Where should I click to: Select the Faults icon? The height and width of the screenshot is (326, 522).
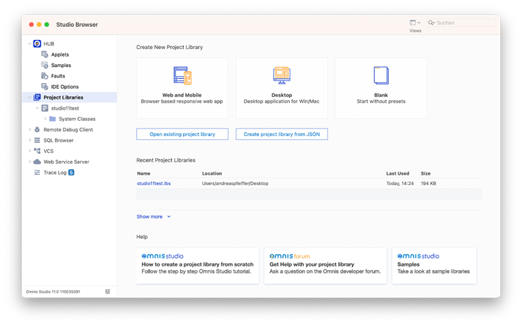coord(45,75)
